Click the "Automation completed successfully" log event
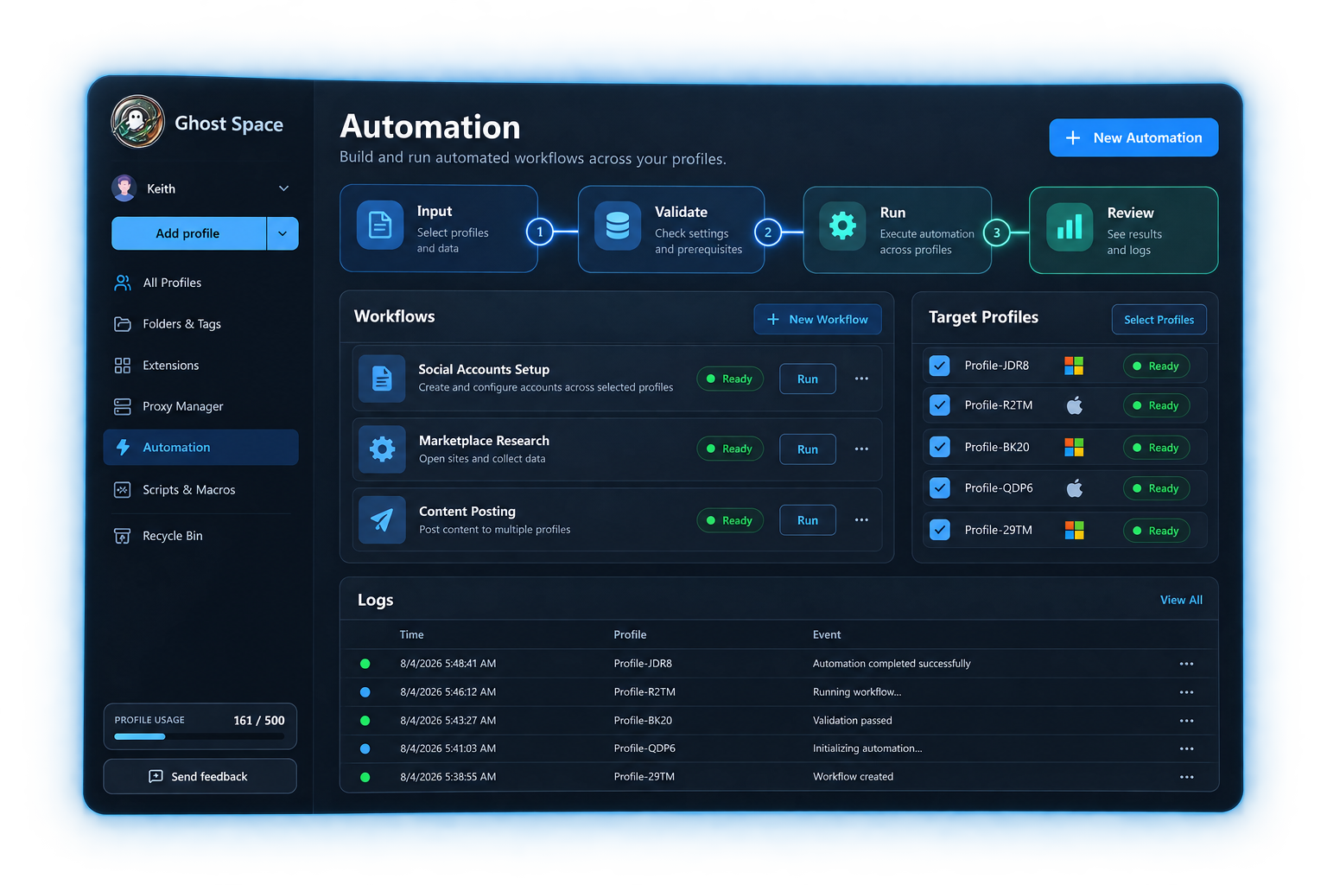This screenshot has width=1327, height=885. tap(892, 664)
